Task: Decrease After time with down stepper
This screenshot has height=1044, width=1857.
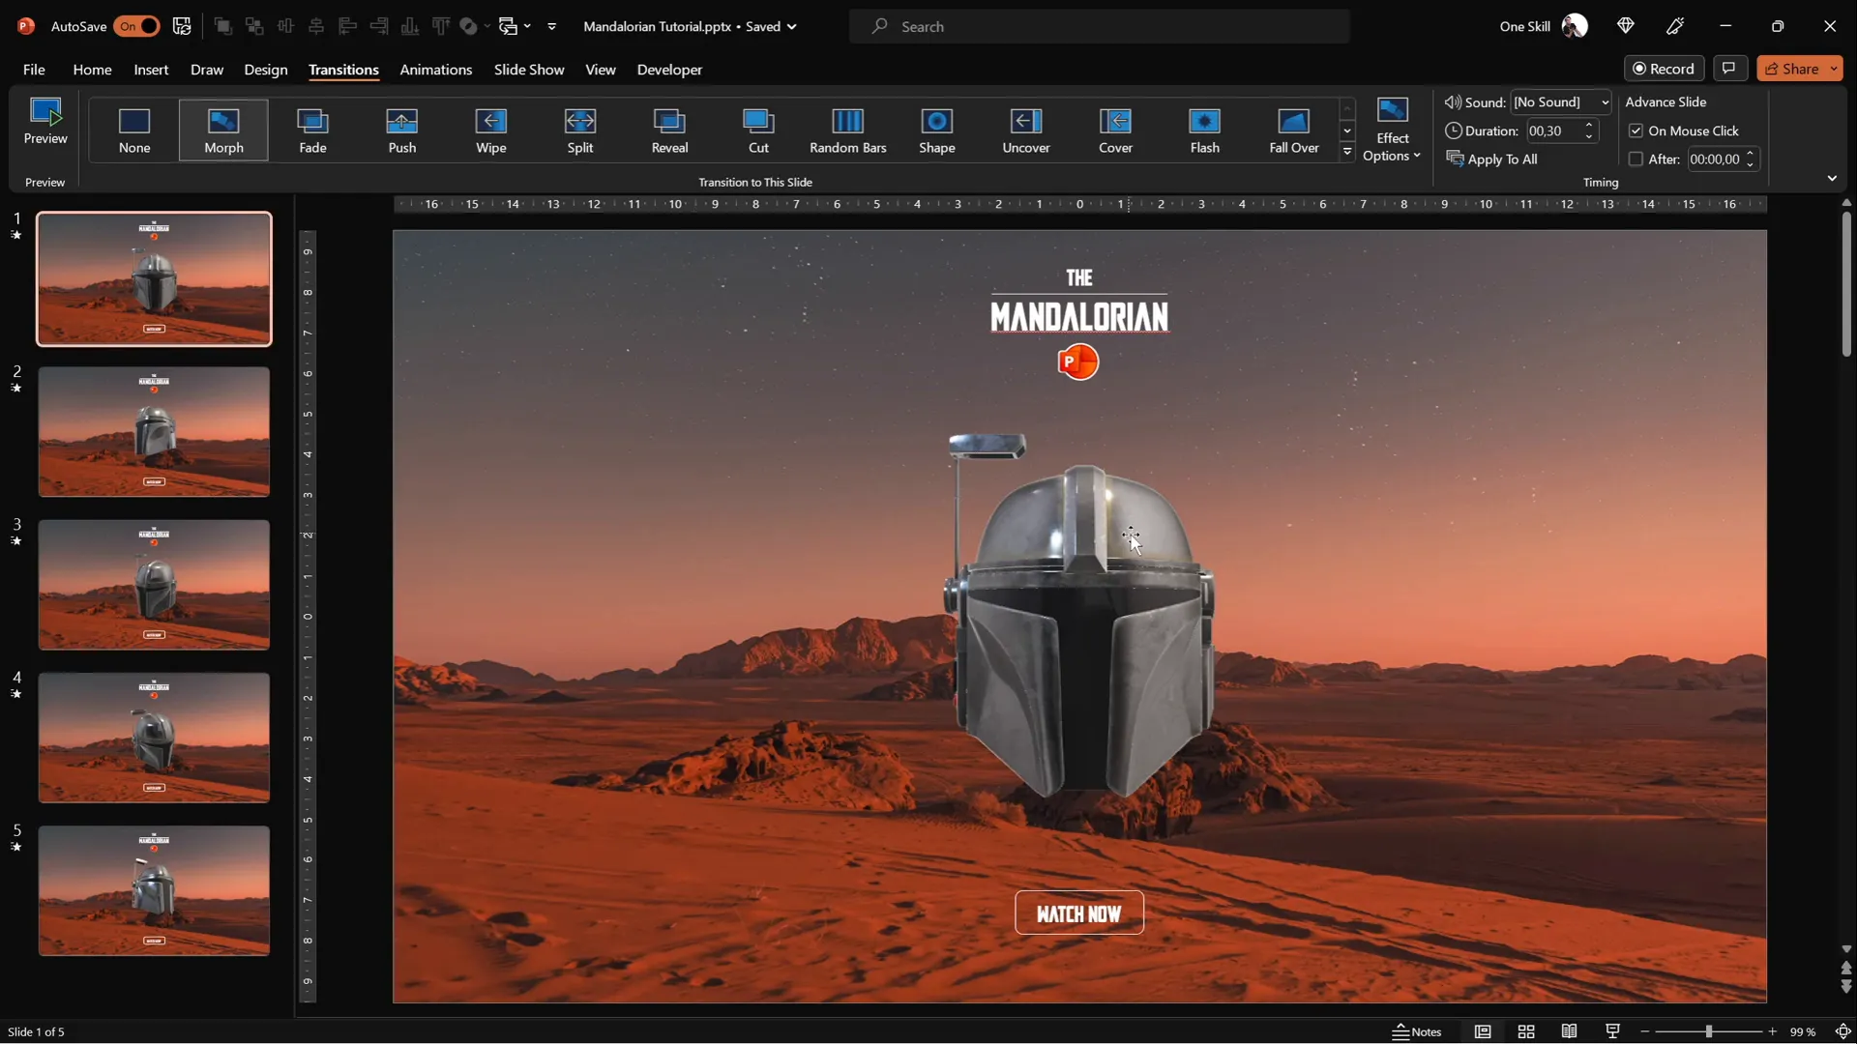Action: pyautogui.click(x=1750, y=165)
